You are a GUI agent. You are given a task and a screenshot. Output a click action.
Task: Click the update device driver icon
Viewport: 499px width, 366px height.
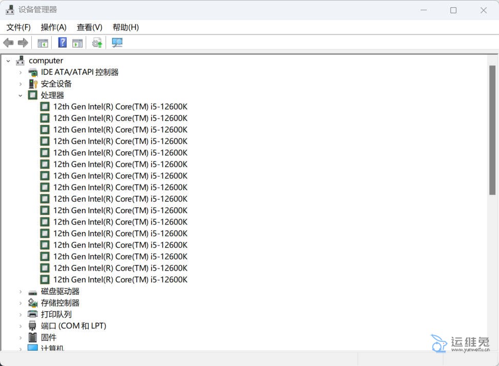click(97, 43)
